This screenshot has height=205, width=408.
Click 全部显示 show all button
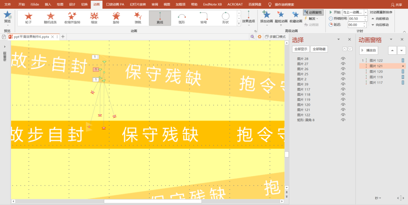[x=301, y=49]
